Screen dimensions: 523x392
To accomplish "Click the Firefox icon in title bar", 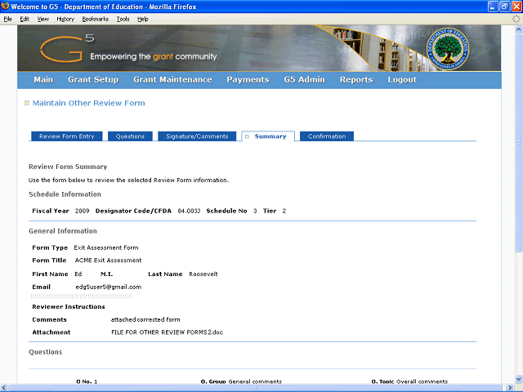I will (5, 6).
